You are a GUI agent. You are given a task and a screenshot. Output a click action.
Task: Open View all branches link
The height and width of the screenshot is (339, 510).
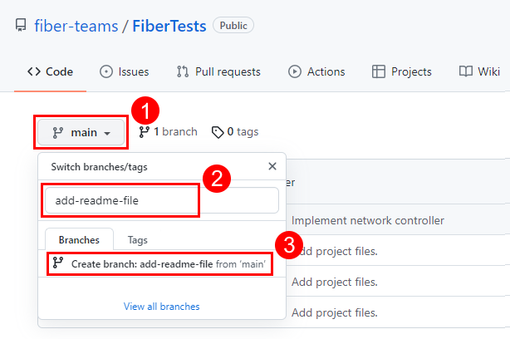[161, 307]
